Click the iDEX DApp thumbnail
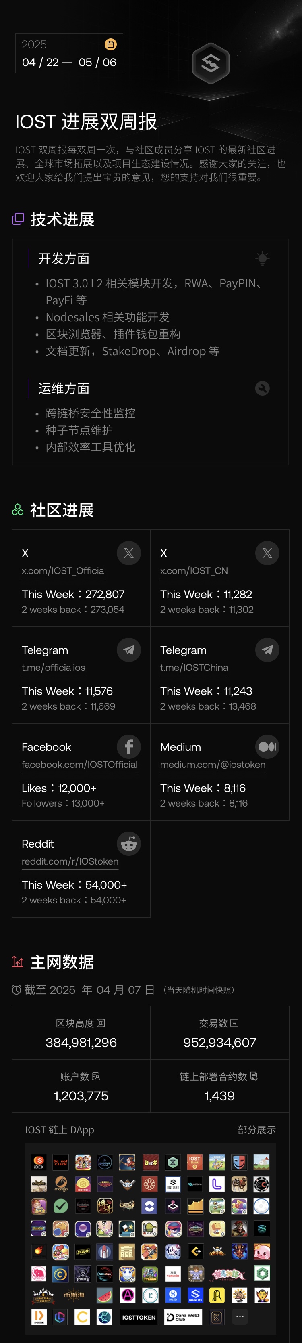Screen dimensions: 302x1343 (39, 1162)
